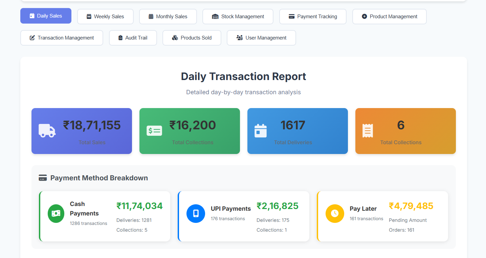Click the Payment Method Breakdown heading
Viewport: 486px width, 258px height.
[99, 178]
